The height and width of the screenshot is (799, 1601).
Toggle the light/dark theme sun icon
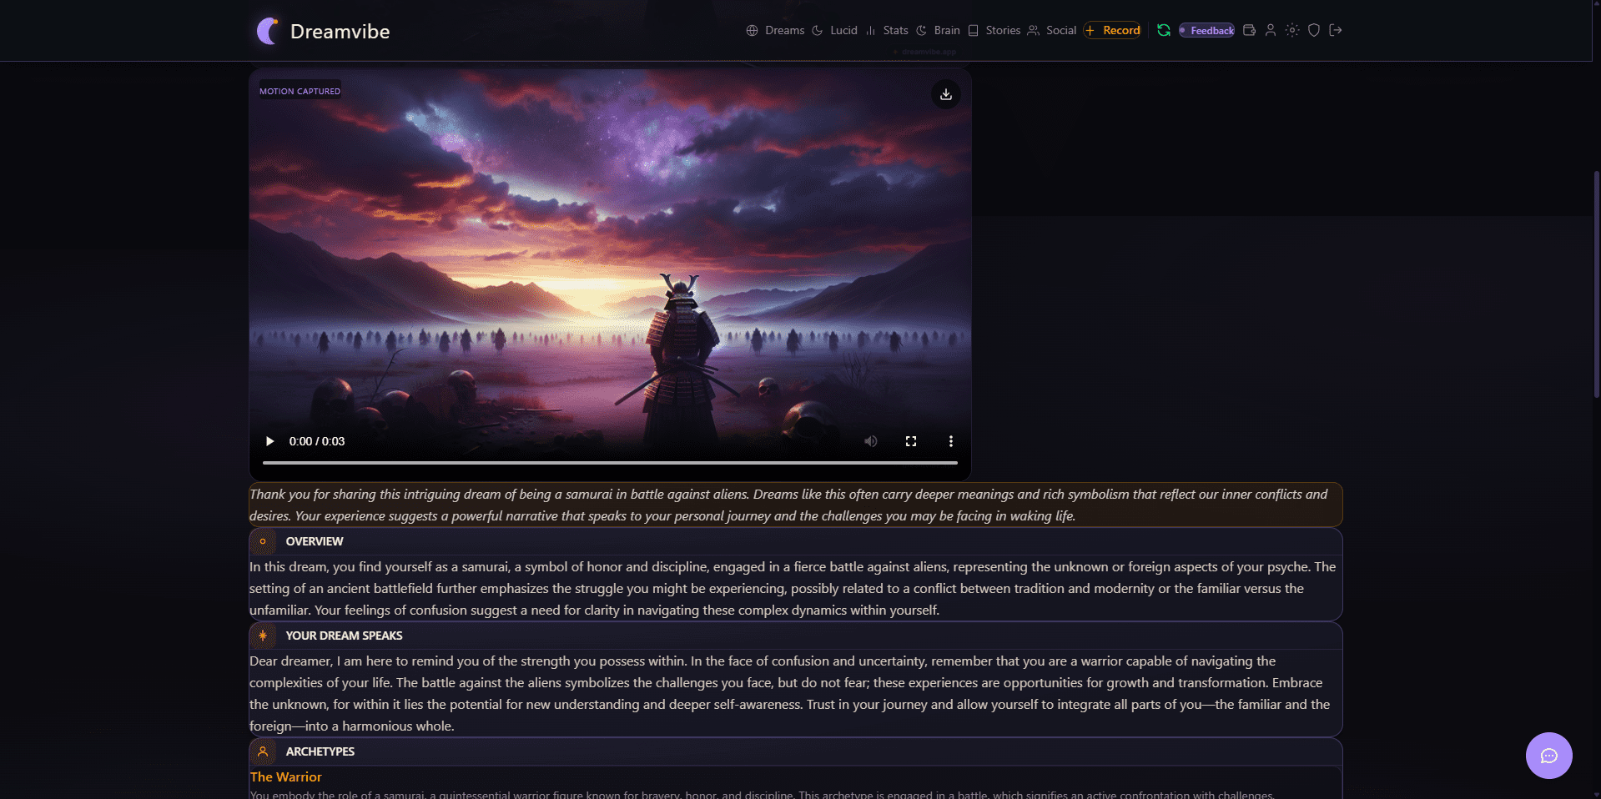click(1291, 30)
